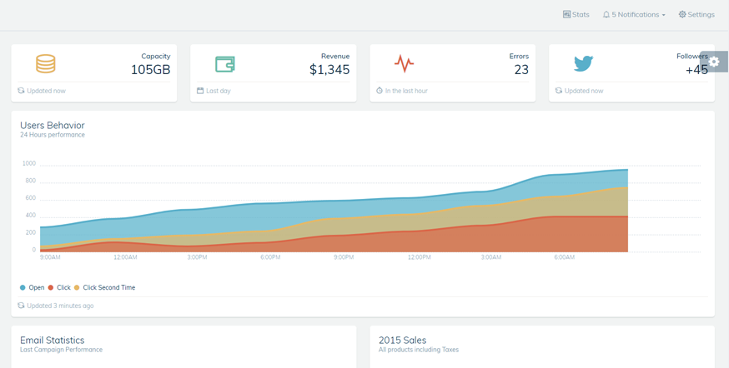Click the refresh icon under Followers card

pyautogui.click(x=559, y=91)
